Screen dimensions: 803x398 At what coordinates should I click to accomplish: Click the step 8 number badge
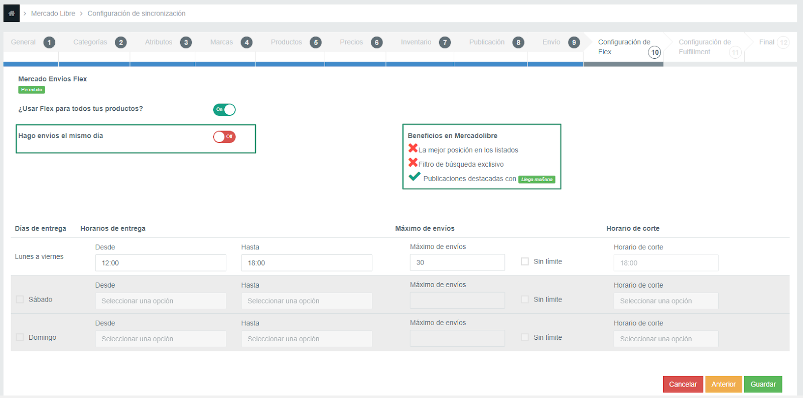(518, 43)
